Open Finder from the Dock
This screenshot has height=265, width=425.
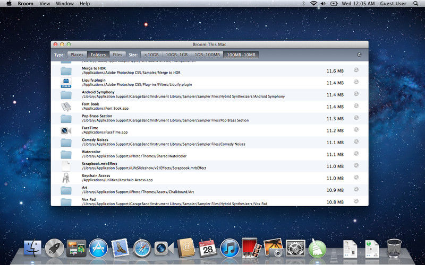point(32,248)
